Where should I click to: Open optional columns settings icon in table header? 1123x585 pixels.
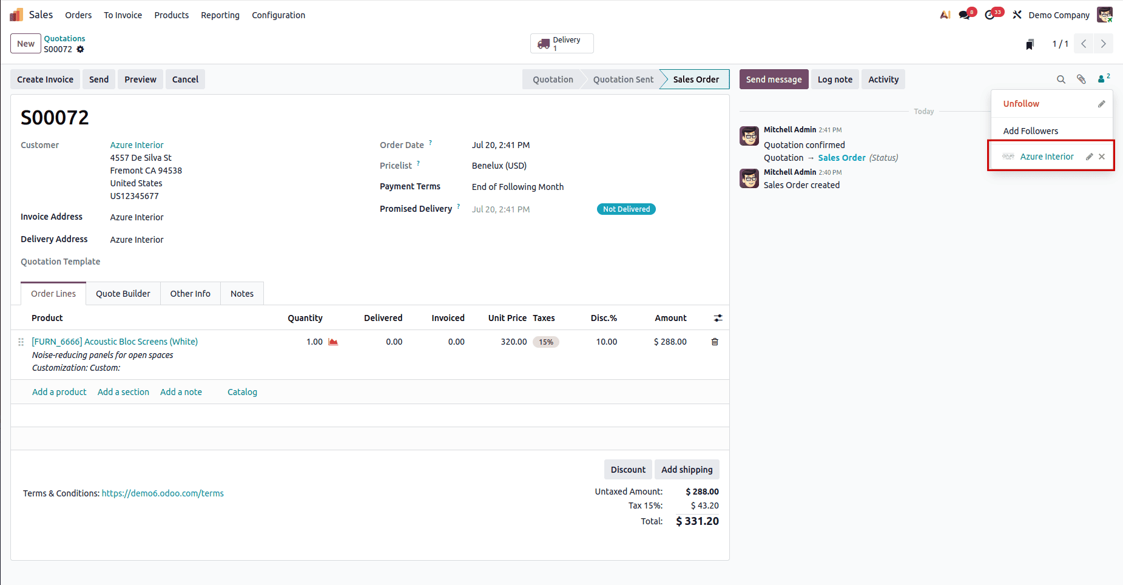[718, 318]
